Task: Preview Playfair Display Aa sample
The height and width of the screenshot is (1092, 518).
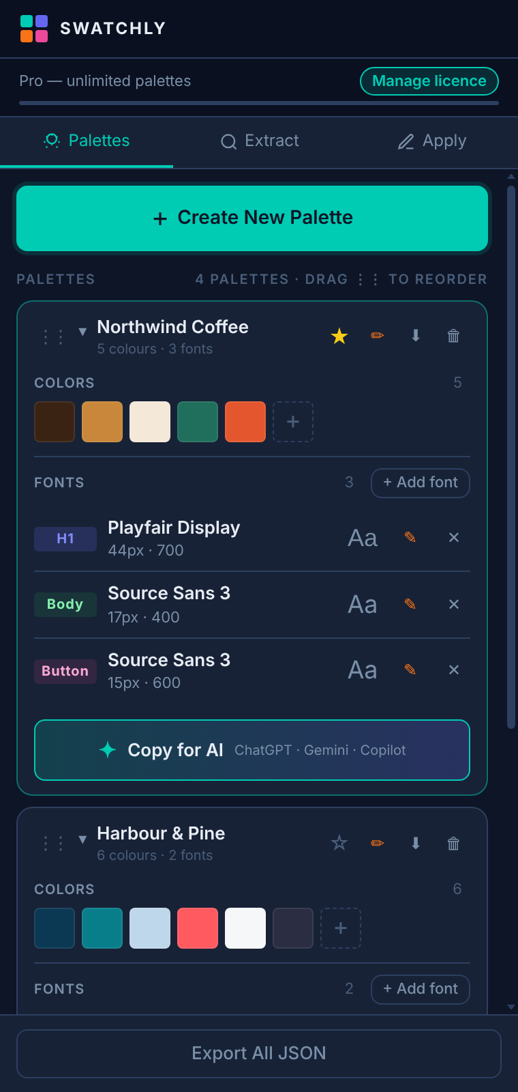Action: click(x=363, y=538)
